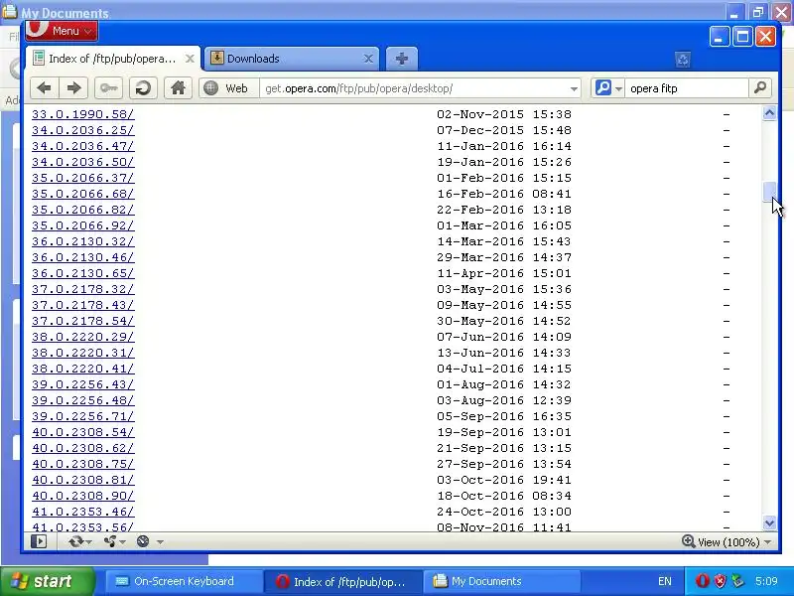Follow the 38.0.2220.41/ link
Image resolution: width=794 pixels, height=596 pixels.
coord(83,369)
